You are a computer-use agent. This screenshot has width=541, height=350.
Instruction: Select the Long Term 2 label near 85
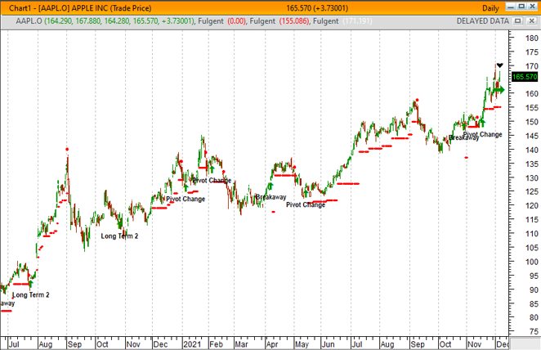pyautogui.click(x=31, y=294)
